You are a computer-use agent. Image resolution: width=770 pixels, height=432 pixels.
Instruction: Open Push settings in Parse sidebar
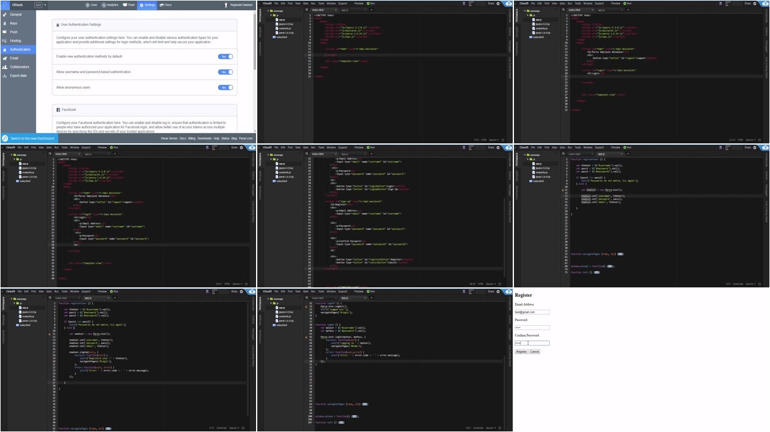[x=18, y=32]
